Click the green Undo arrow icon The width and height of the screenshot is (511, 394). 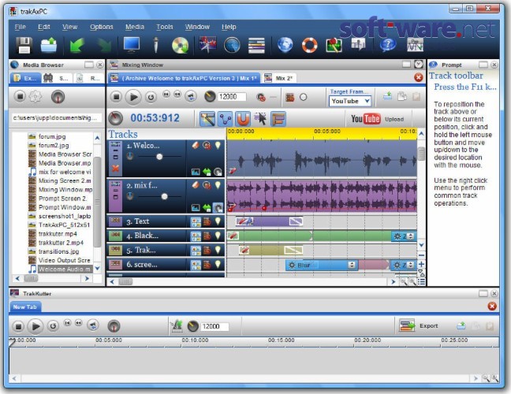tap(77, 45)
